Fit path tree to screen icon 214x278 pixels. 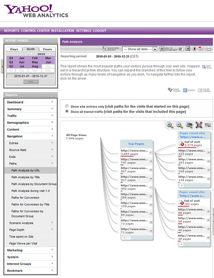(199, 125)
